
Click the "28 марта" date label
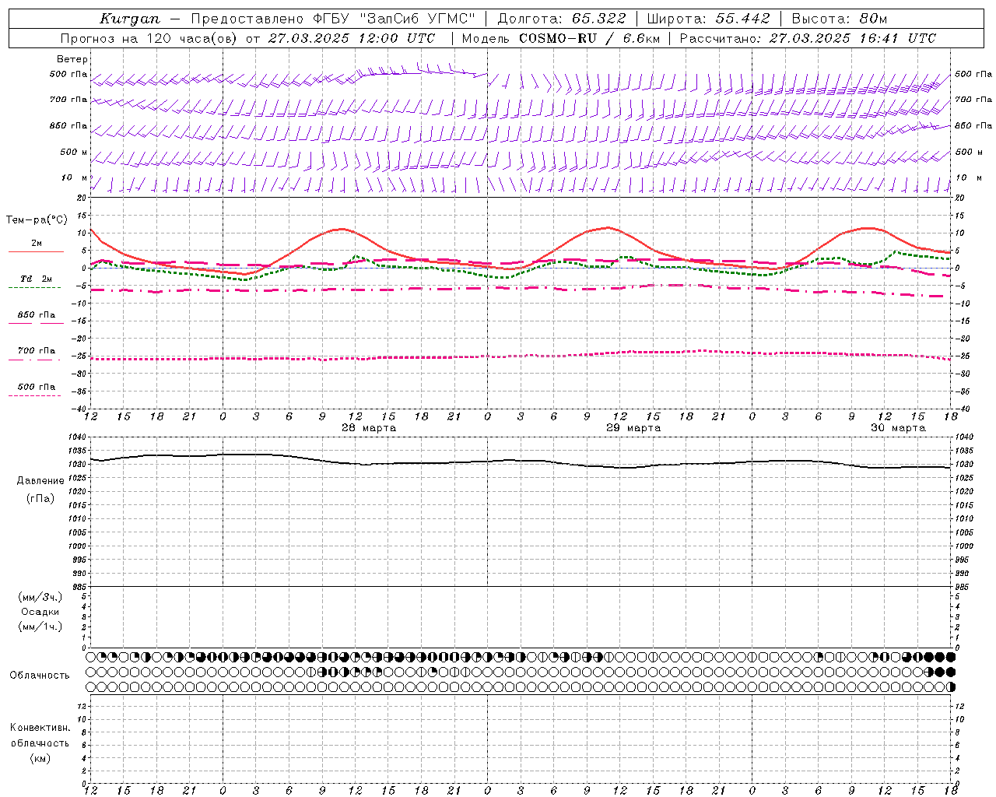click(x=369, y=428)
